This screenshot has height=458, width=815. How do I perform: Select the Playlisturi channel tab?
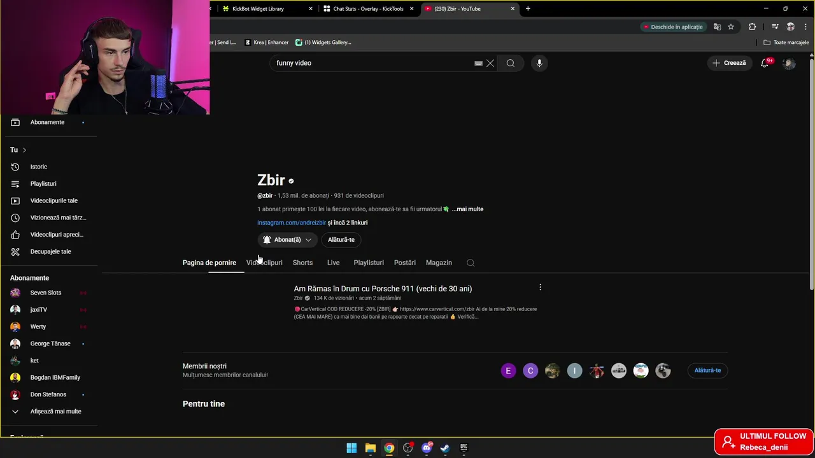point(369,263)
